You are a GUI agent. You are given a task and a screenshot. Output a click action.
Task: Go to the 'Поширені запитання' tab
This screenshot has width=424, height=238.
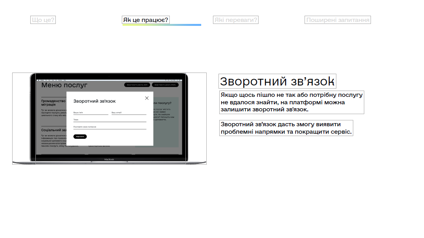(338, 20)
